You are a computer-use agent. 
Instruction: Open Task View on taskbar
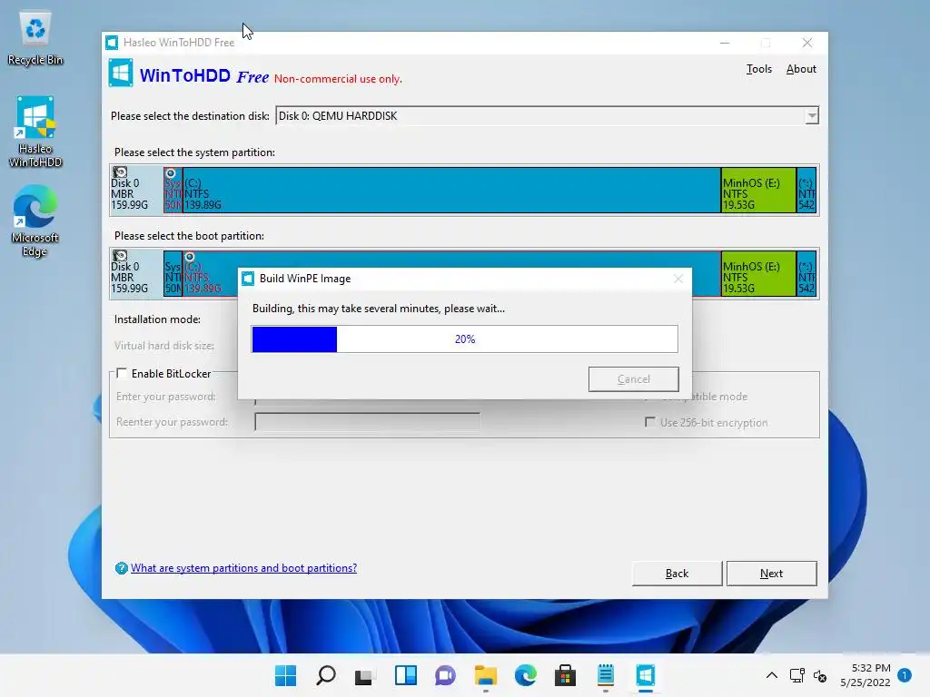point(365,675)
